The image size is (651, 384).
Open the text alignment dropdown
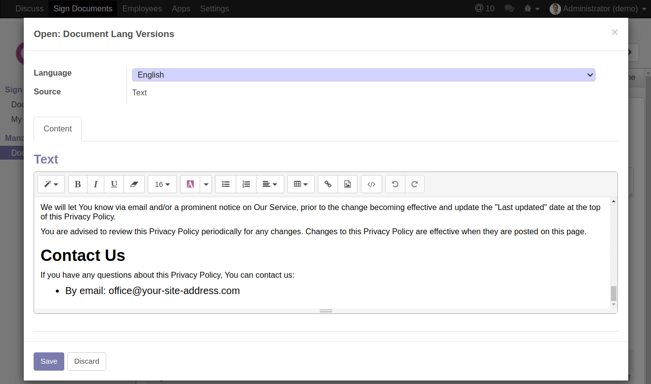click(x=270, y=184)
